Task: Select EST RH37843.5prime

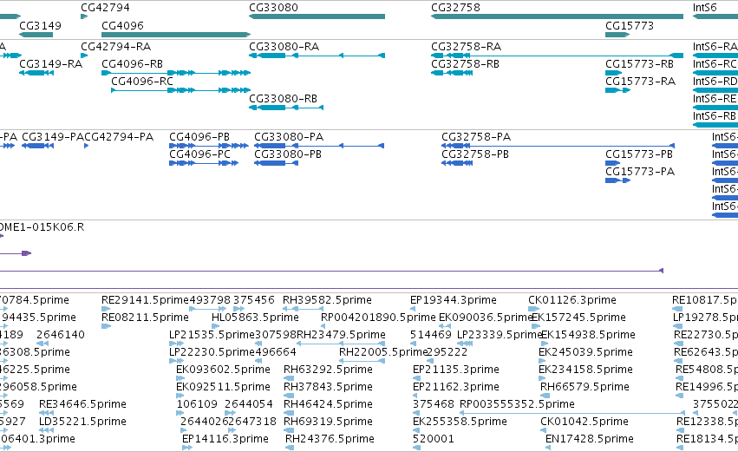Action: pos(328,387)
